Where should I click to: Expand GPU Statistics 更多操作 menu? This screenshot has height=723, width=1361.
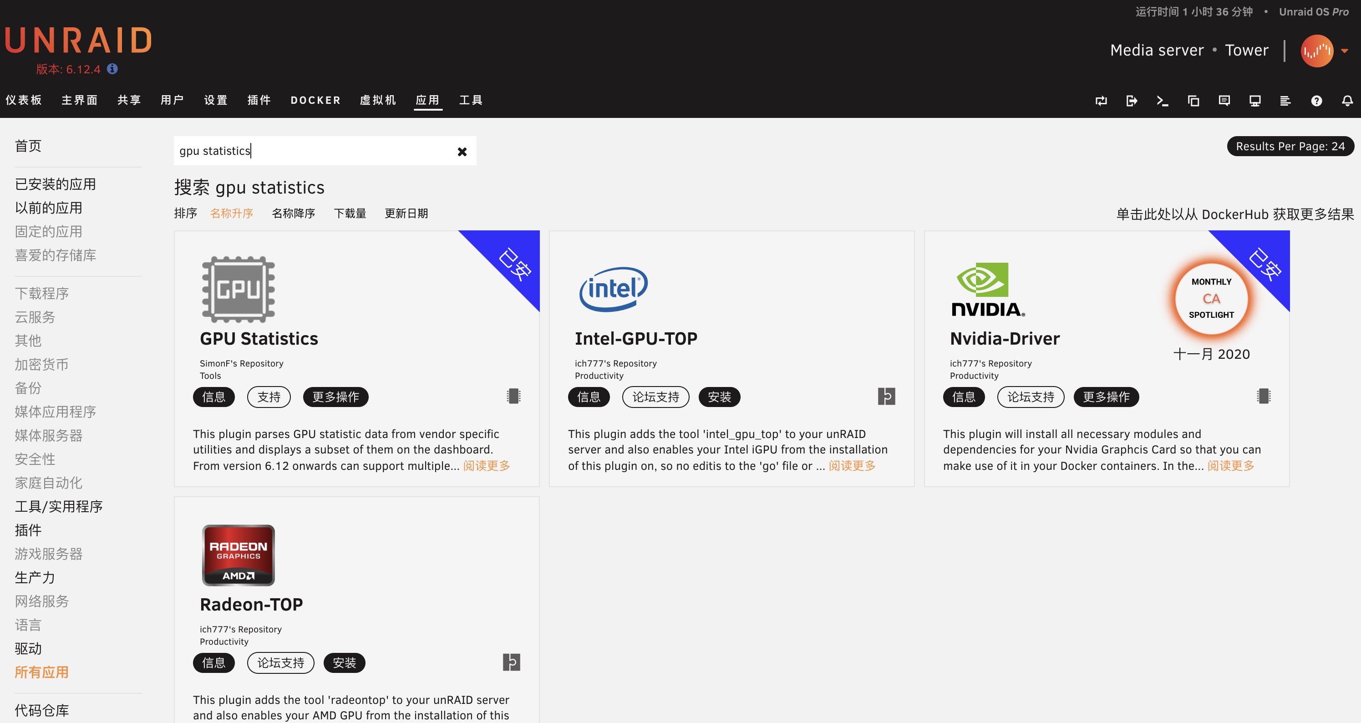pyautogui.click(x=335, y=397)
